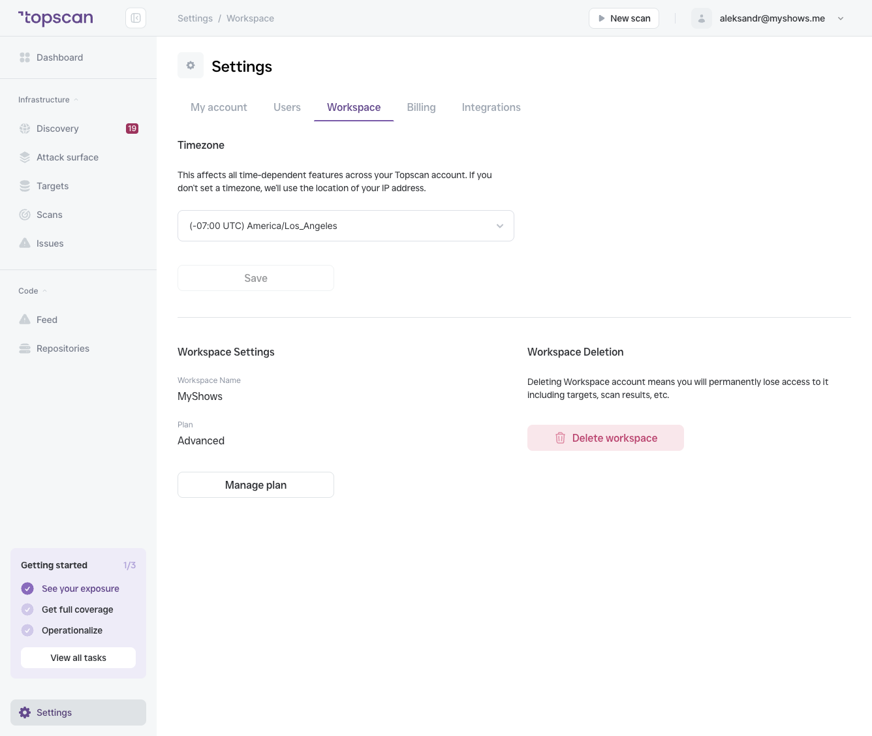Click the Settings breadcrumb link

(x=195, y=18)
